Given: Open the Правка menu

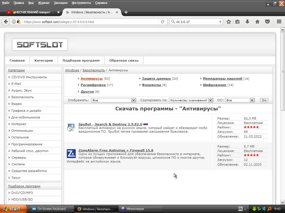Looking at the screenshot, I should [x=19, y=3].
